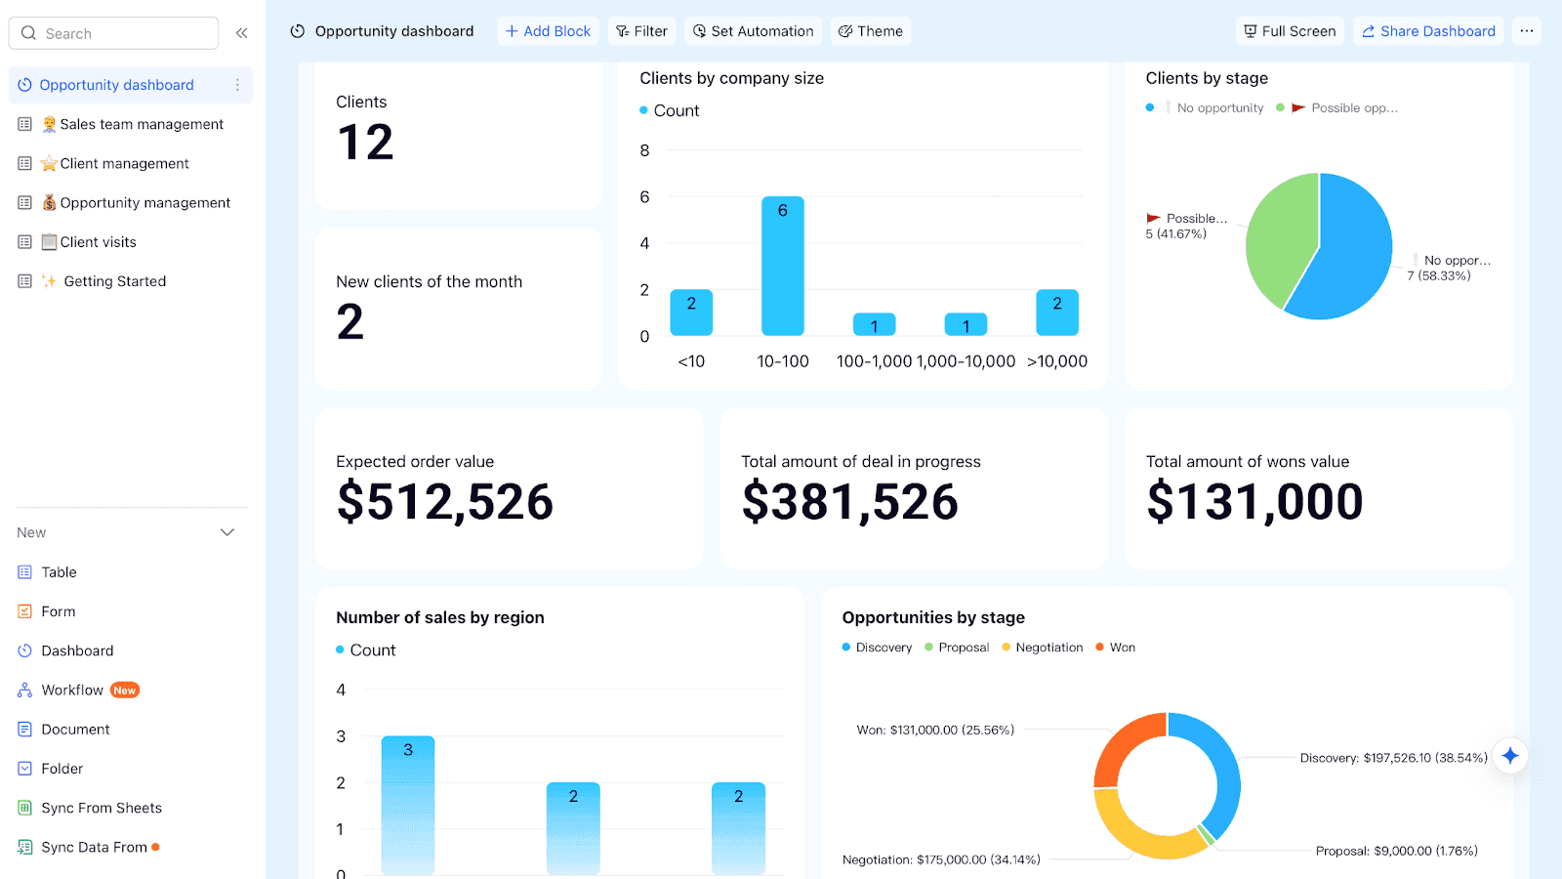Click the Getting Started grid icon
The image size is (1562, 879).
pos(25,281)
